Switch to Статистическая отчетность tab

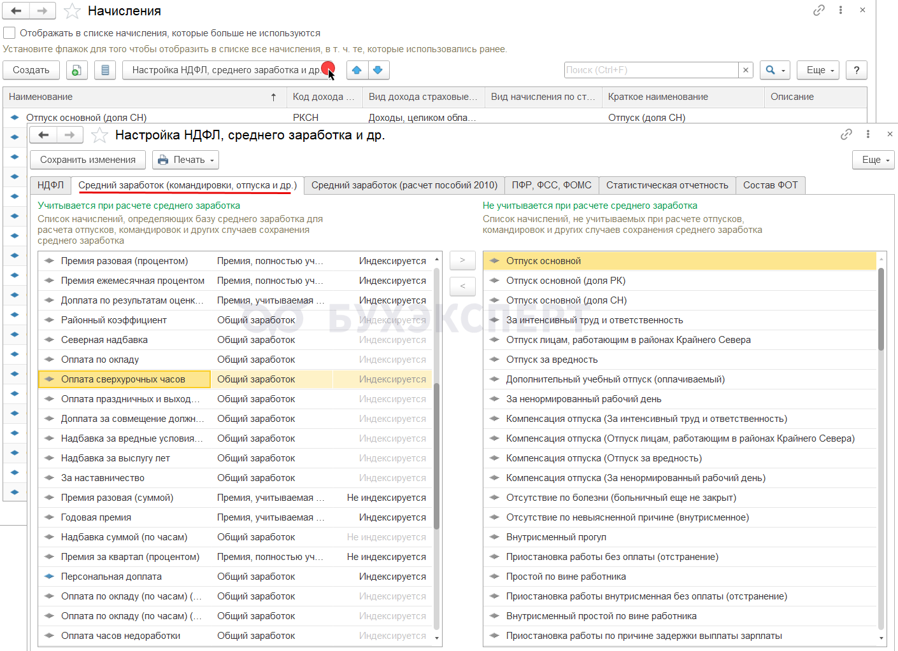(x=667, y=185)
